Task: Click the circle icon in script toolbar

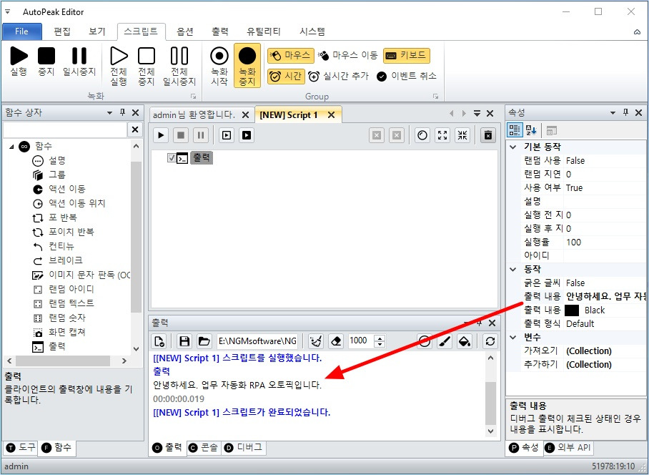Action: coord(422,135)
